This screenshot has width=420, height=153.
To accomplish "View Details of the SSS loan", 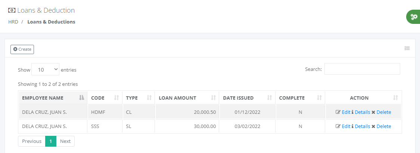I will pyautogui.click(x=363, y=126).
